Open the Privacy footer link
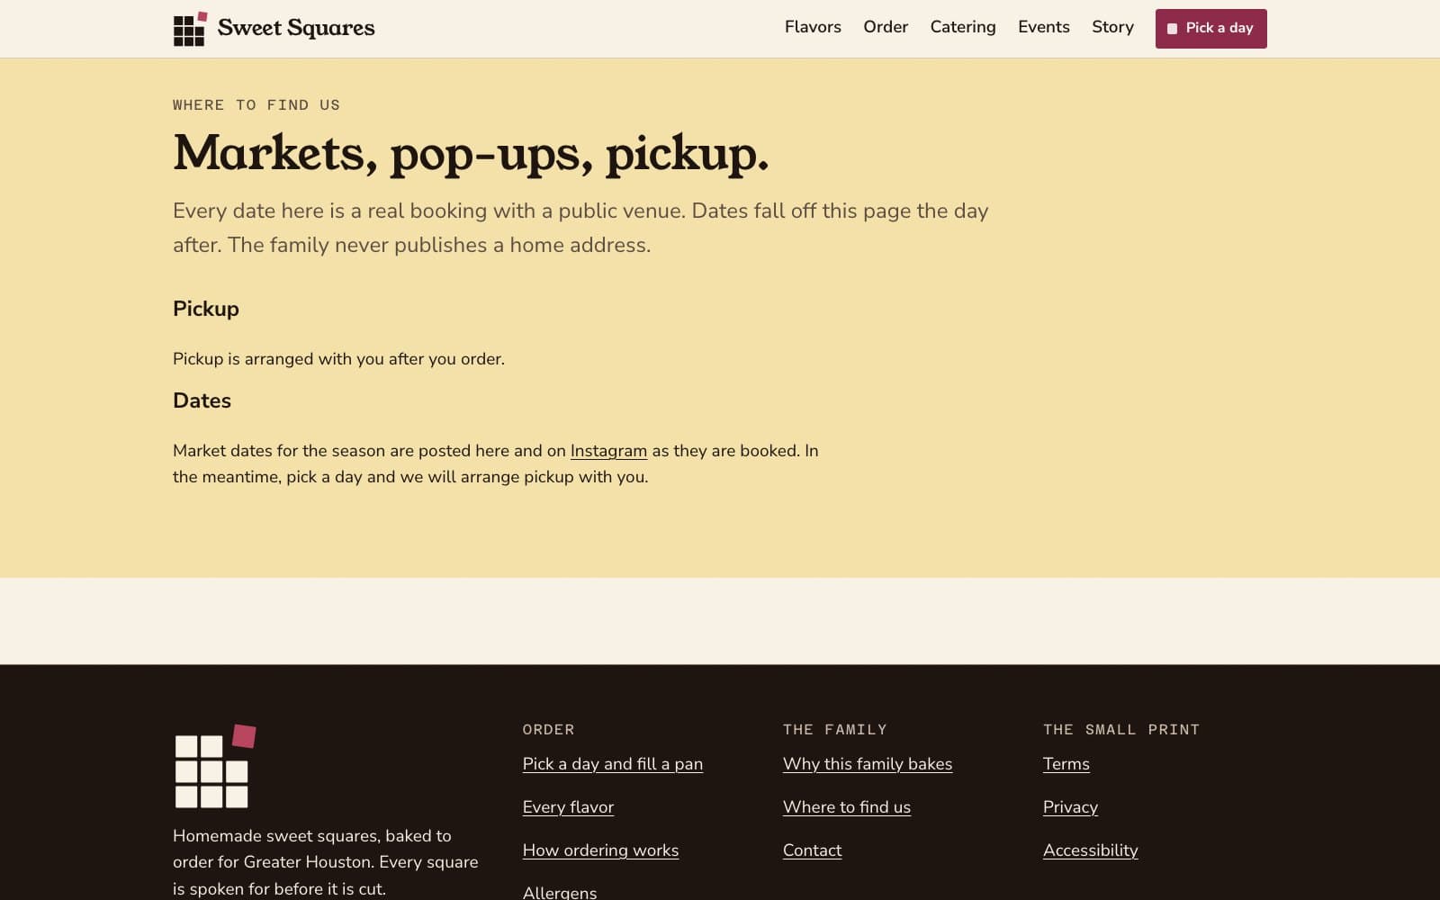Screen dimensions: 1440x900 [1070, 807]
